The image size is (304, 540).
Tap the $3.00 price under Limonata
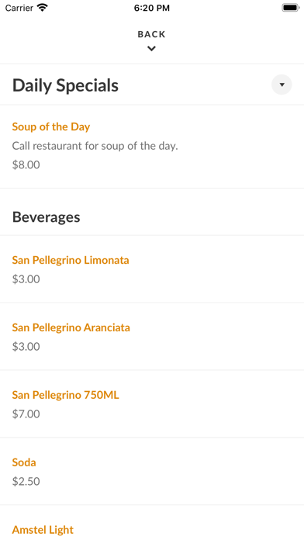tap(26, 279)
